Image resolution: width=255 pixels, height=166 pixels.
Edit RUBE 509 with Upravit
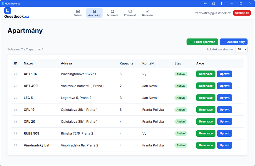point(225,133)
